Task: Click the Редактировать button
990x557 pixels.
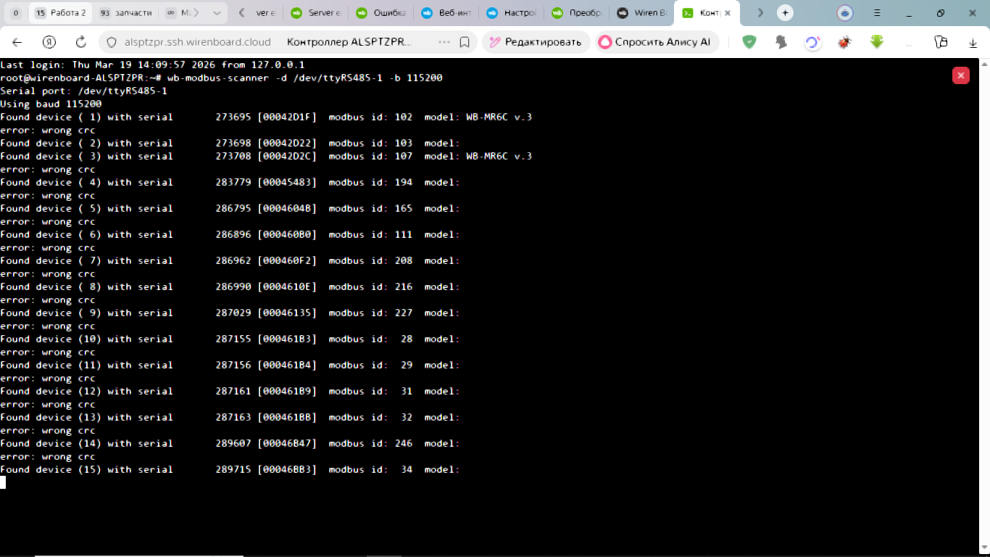Action: (536, 42)
